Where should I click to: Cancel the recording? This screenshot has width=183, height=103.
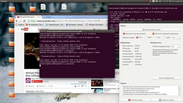click(x=135, y=100)
